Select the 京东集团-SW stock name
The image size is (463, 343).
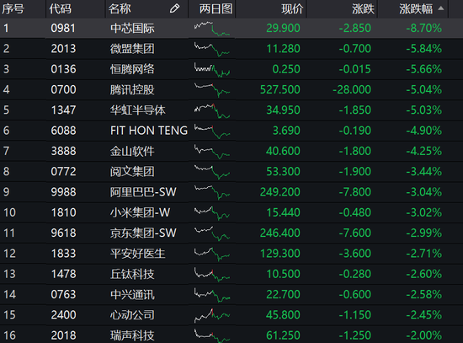pyautogui.click(x=143, y=233)
